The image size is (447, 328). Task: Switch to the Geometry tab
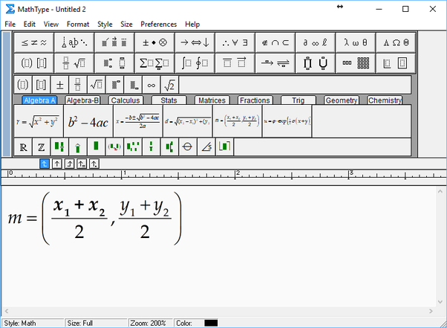coord(342,100)
